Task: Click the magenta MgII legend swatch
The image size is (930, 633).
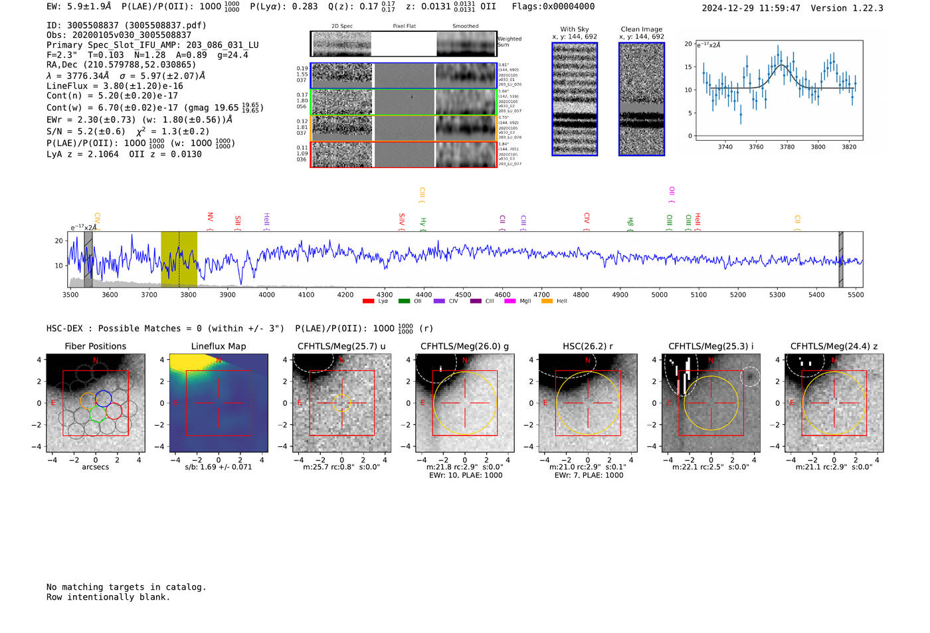Action: click(x=510, y=302)
